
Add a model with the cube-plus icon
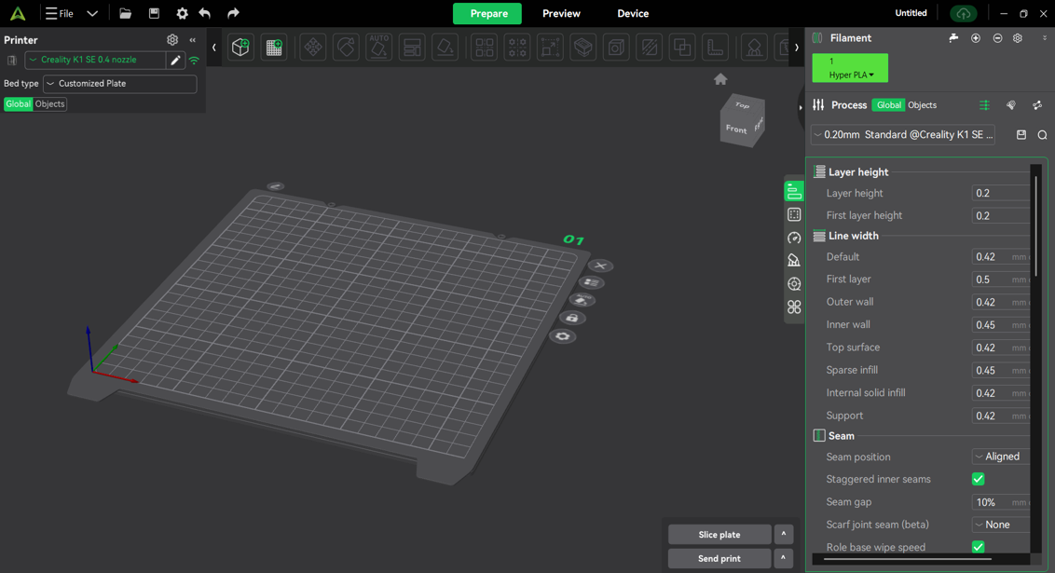click(240, 47)
